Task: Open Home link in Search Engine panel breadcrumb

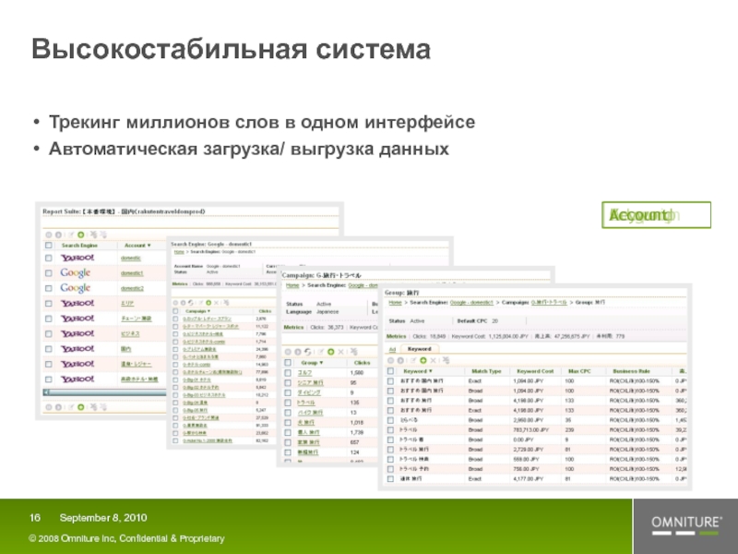Action: click(x=179, y=252)
